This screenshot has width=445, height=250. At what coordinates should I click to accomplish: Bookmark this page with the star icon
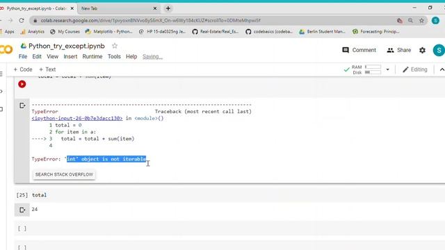pos(422,20)
